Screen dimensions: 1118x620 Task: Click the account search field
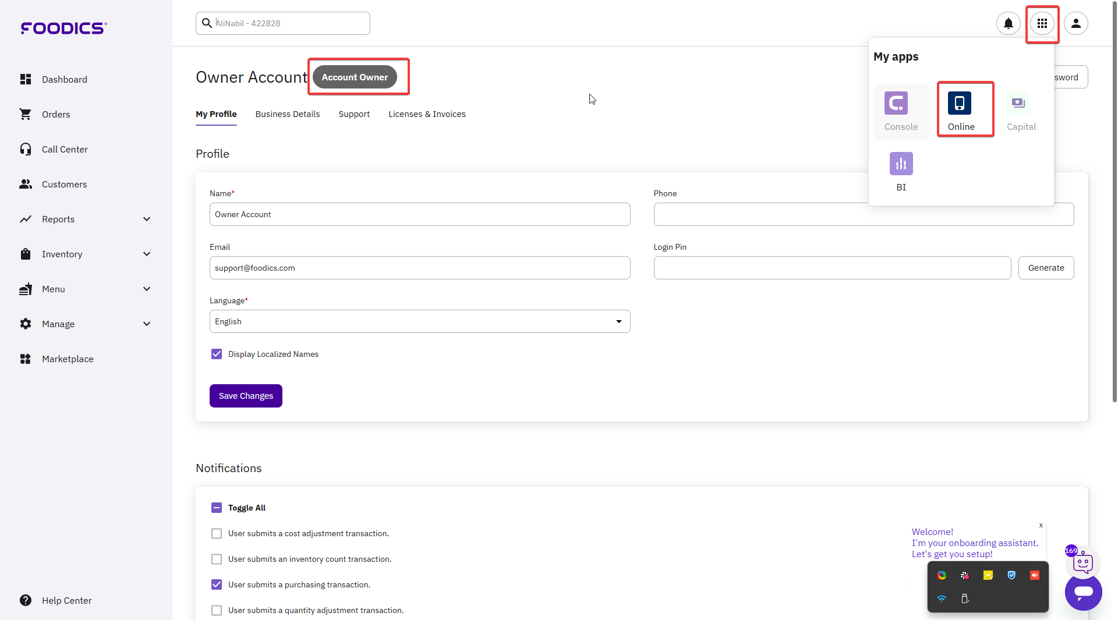282,23
